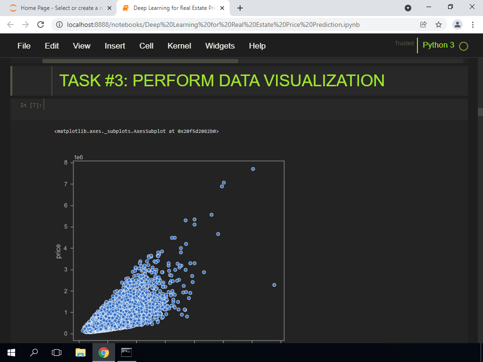The height and width of the screenshot is (362, 483).
Task: Click the price axis label
Action: point(58,251)
